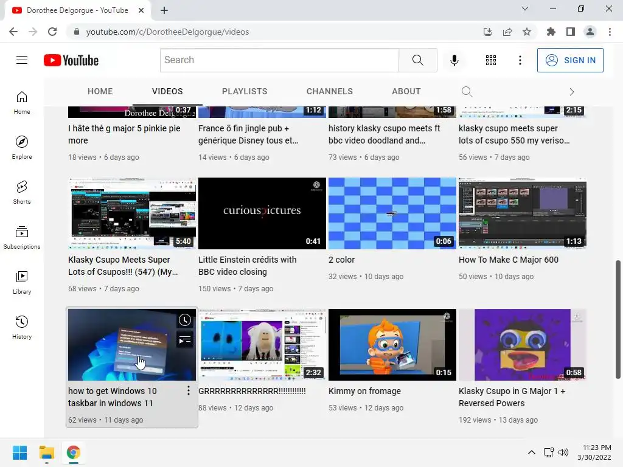Open GRRRRRRRRRRRRRR video title

[252, 391]
